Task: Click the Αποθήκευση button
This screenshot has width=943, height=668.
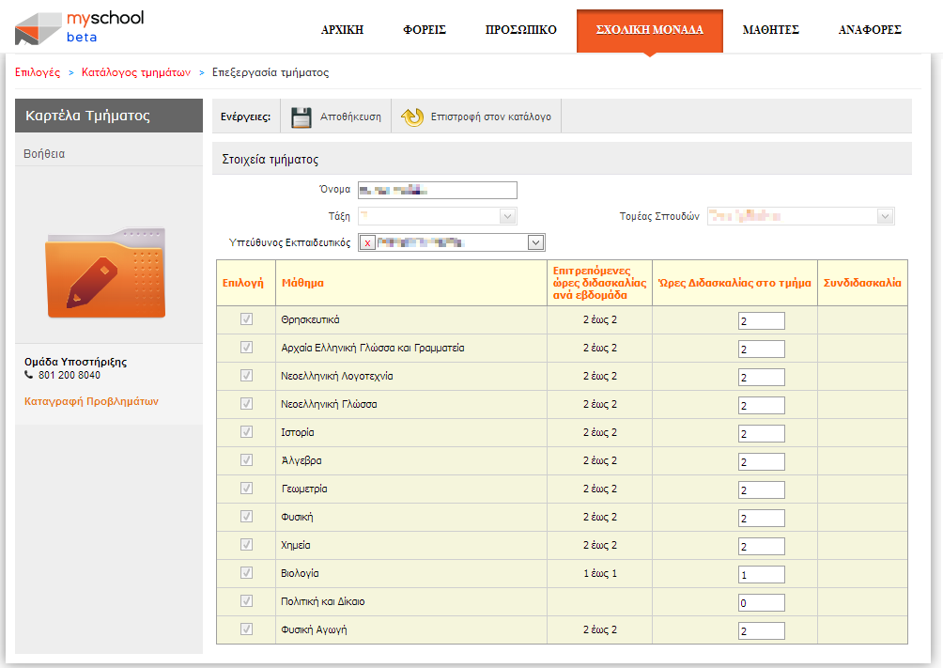Action: 336,117
